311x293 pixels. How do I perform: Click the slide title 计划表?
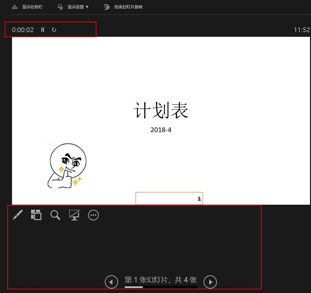(161, 111)
